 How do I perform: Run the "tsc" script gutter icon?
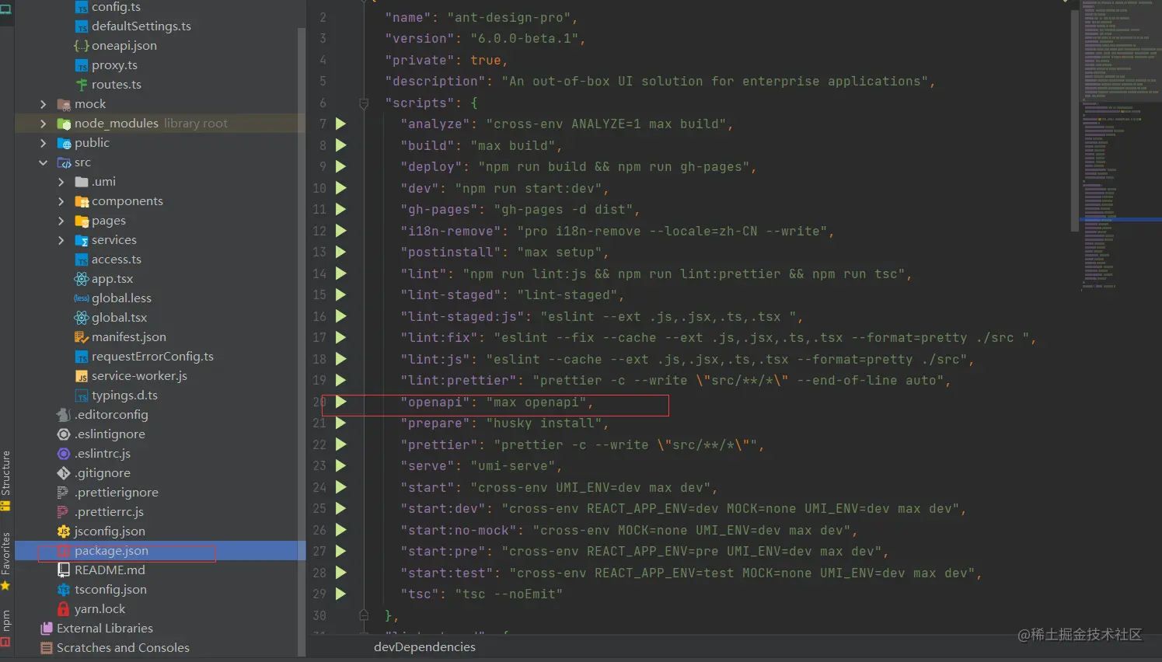[x=340, y=594]
